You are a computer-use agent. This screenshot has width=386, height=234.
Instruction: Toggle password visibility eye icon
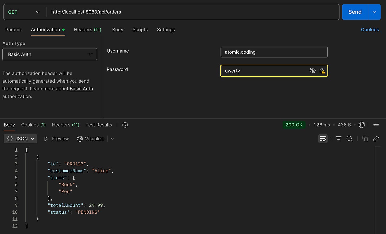pyautogui.click(x=313, y=71)
